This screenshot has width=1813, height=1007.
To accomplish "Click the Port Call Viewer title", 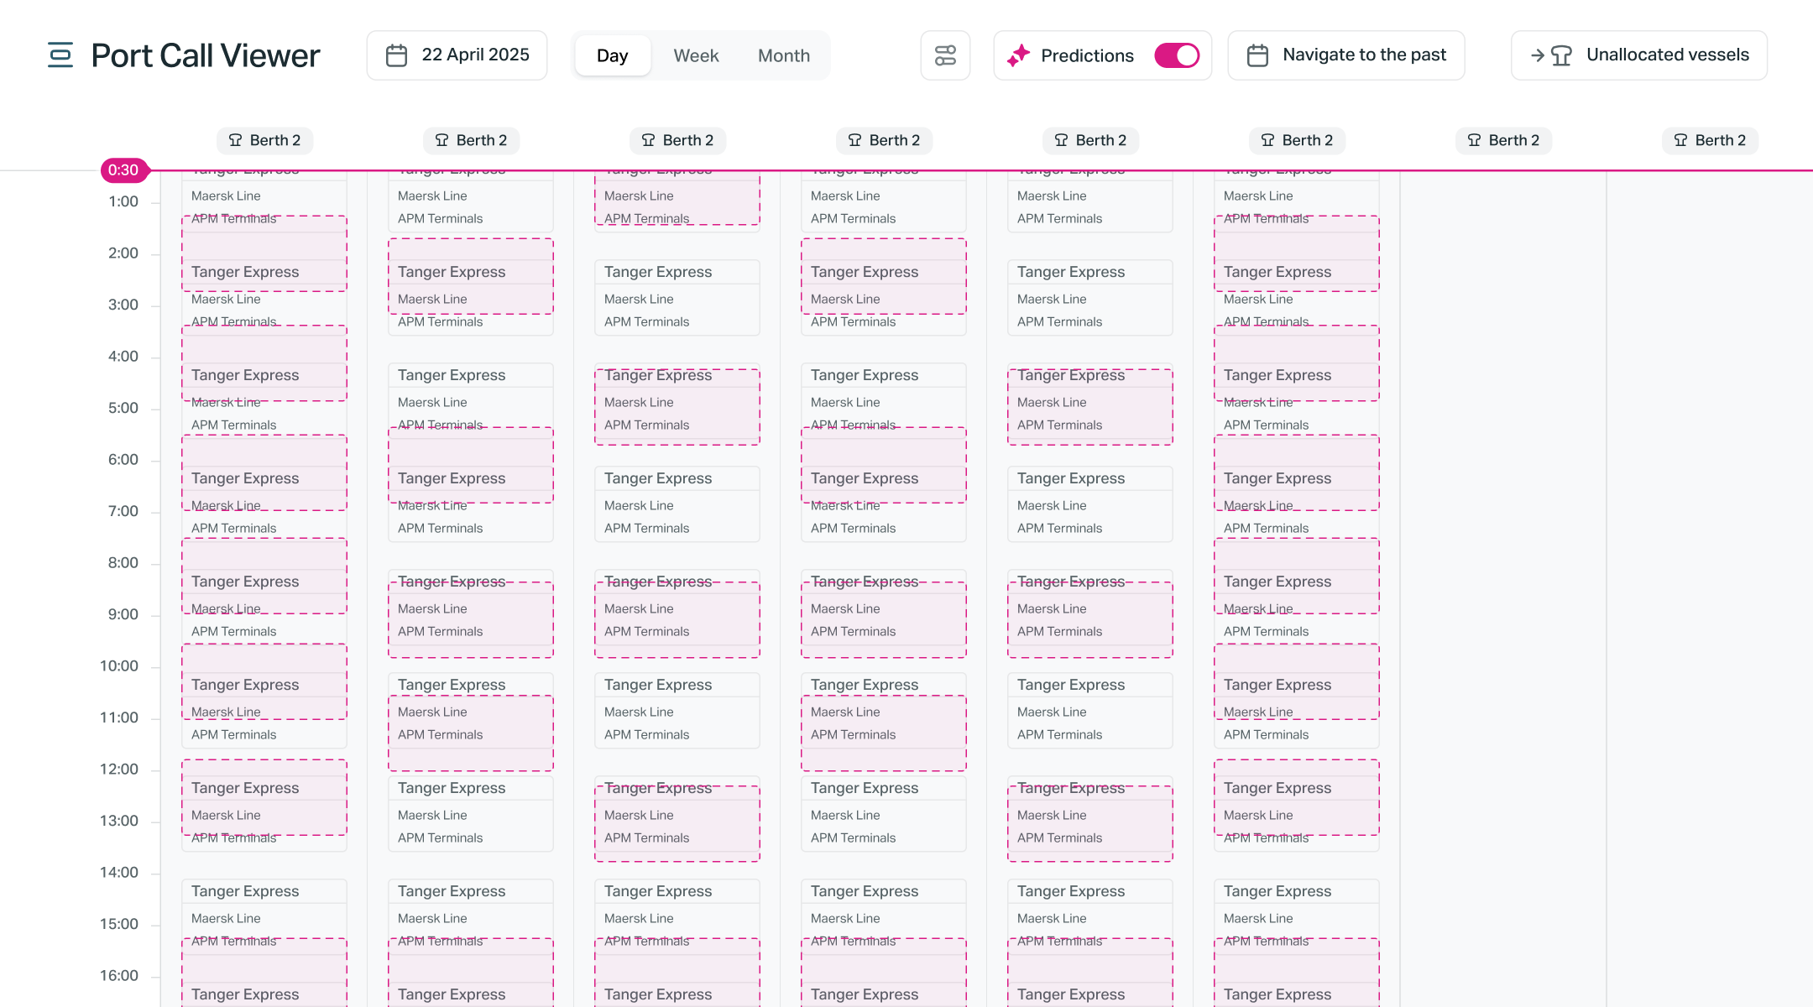I will tap(206, 55).
